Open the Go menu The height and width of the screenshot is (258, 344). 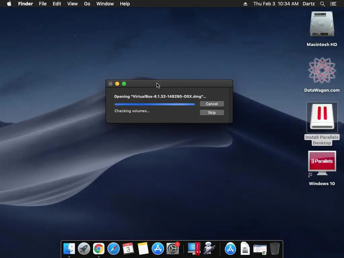point(87,4)
